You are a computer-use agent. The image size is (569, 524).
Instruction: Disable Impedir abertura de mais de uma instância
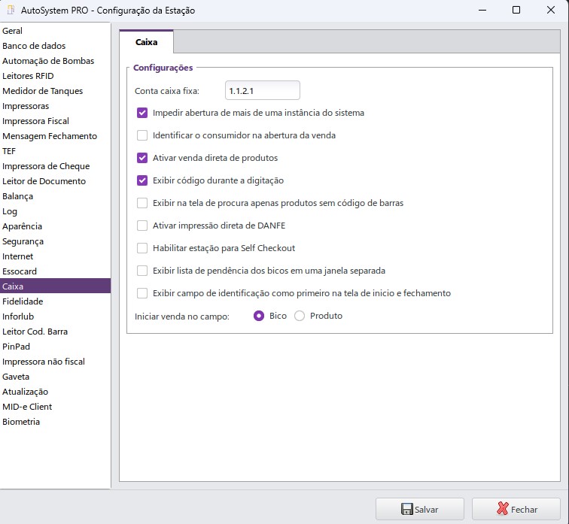142,114
